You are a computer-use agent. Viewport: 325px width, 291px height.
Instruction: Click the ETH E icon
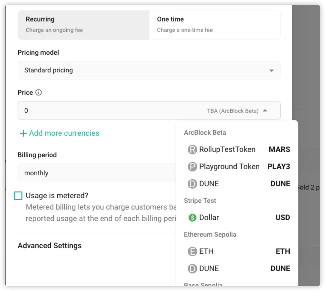192,251
